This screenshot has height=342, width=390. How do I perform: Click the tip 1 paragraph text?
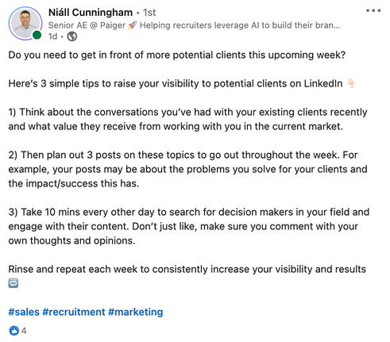click(x=187, y=119)
